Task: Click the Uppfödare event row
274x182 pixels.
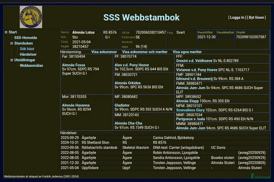Action: 165,168
